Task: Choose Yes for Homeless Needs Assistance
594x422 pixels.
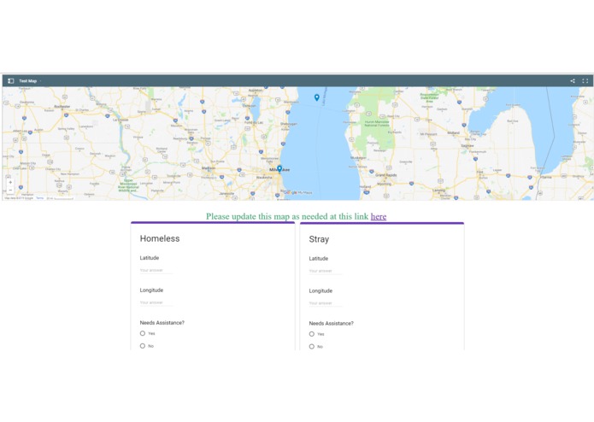Action: pyautogui.click(x=143, y=333)
